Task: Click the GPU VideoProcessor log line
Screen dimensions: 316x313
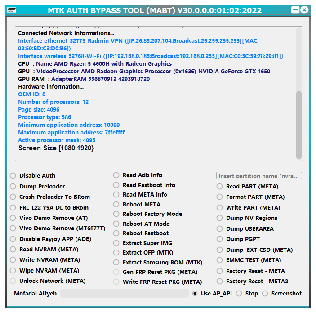Action: point(144,72)
